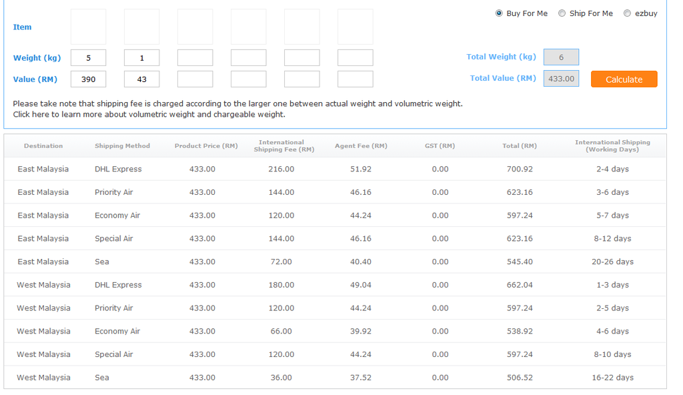
Task: Click the Destination column header
Action: point(43,145)
